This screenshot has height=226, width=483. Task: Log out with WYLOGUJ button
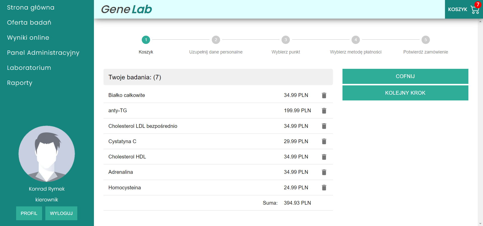point(61,213)
